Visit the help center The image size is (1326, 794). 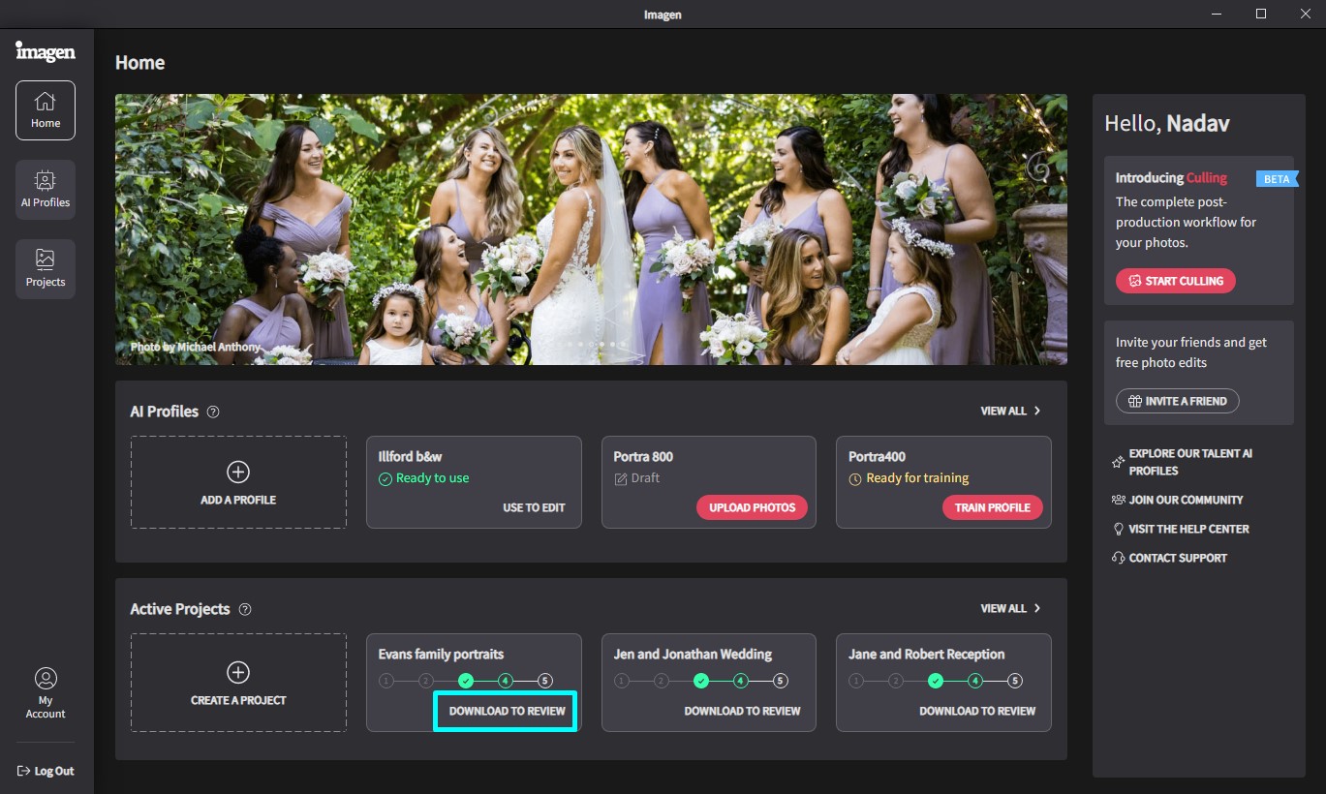point(1180,529)
